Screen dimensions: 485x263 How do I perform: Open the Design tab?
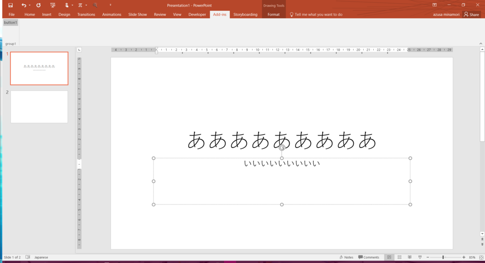click(x=64, y=15)
